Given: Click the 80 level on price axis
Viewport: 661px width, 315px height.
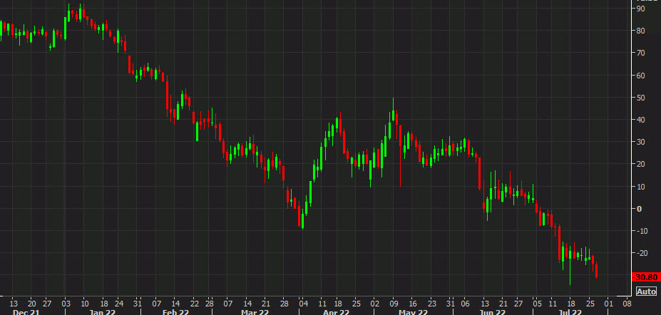Looking at the screenshot, I should point(641,31).
